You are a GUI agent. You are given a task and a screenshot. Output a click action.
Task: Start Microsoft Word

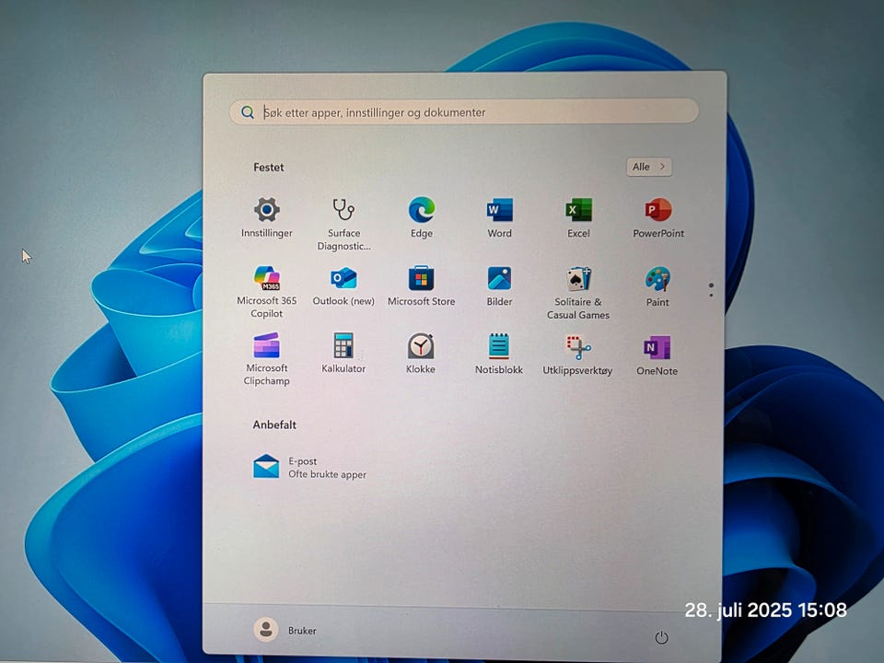click(499, 217)
